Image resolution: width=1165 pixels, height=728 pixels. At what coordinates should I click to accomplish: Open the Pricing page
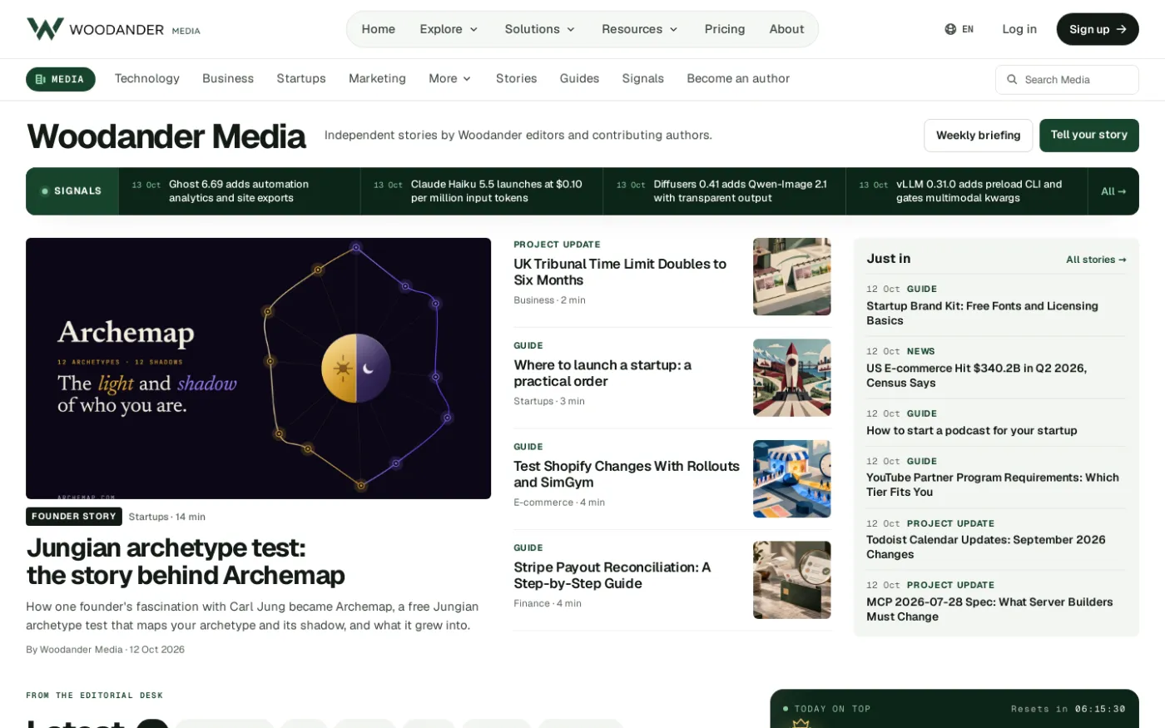pos(725,29)
